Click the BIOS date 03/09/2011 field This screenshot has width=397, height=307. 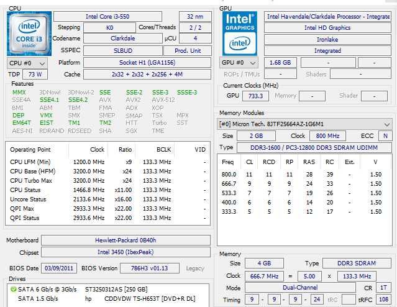click(59, 268)
